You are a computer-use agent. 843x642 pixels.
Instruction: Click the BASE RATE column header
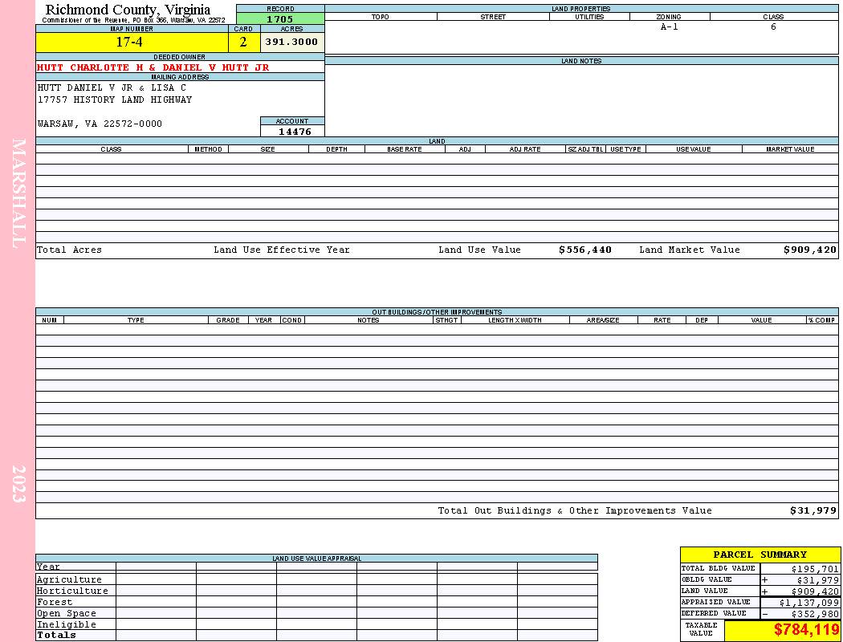click(405, 149)
